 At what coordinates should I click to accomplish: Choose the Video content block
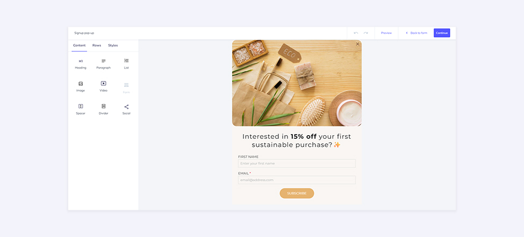pyautogui.click(x=104, y=87)
